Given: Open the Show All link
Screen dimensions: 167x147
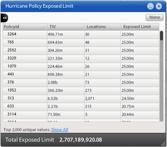Looking at the screenshot, I should tap(59, 130).
